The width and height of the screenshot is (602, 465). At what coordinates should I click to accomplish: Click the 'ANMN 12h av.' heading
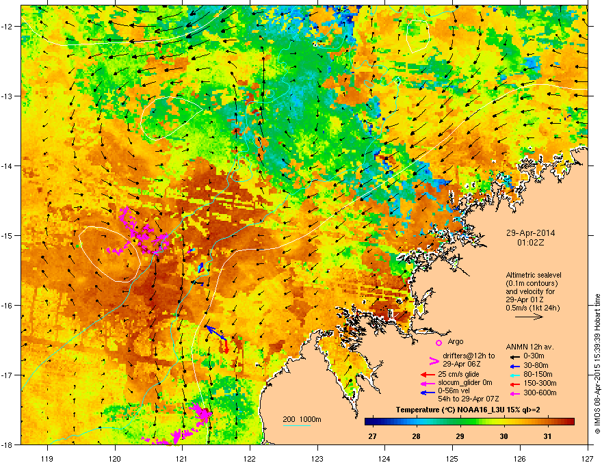pos(529,347)
